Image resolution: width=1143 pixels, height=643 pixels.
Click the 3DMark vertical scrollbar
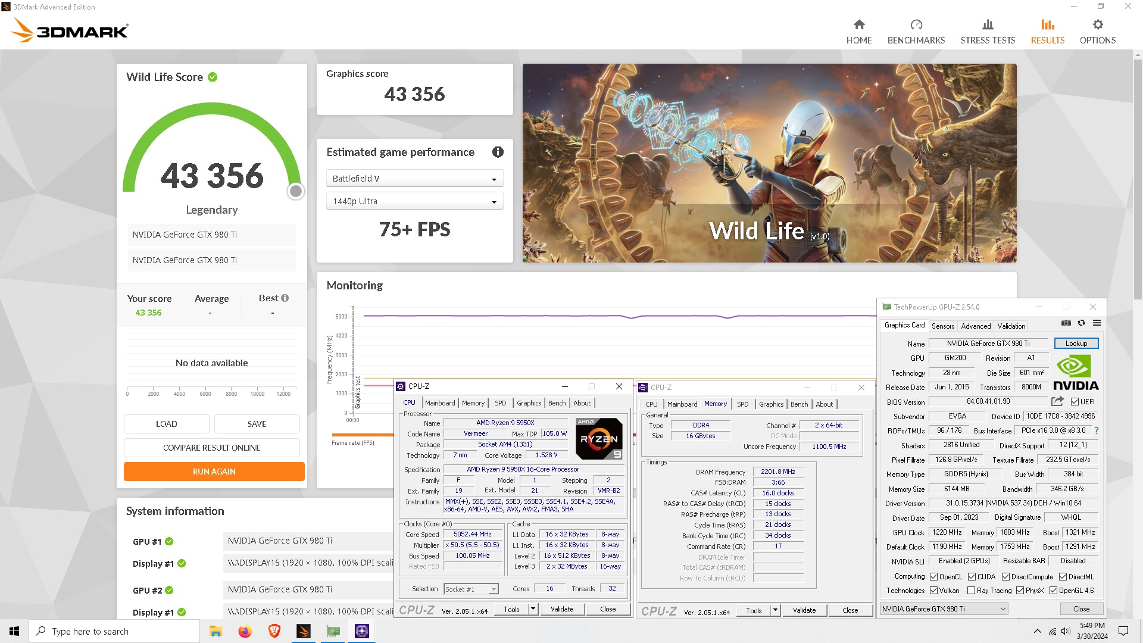1138,179
